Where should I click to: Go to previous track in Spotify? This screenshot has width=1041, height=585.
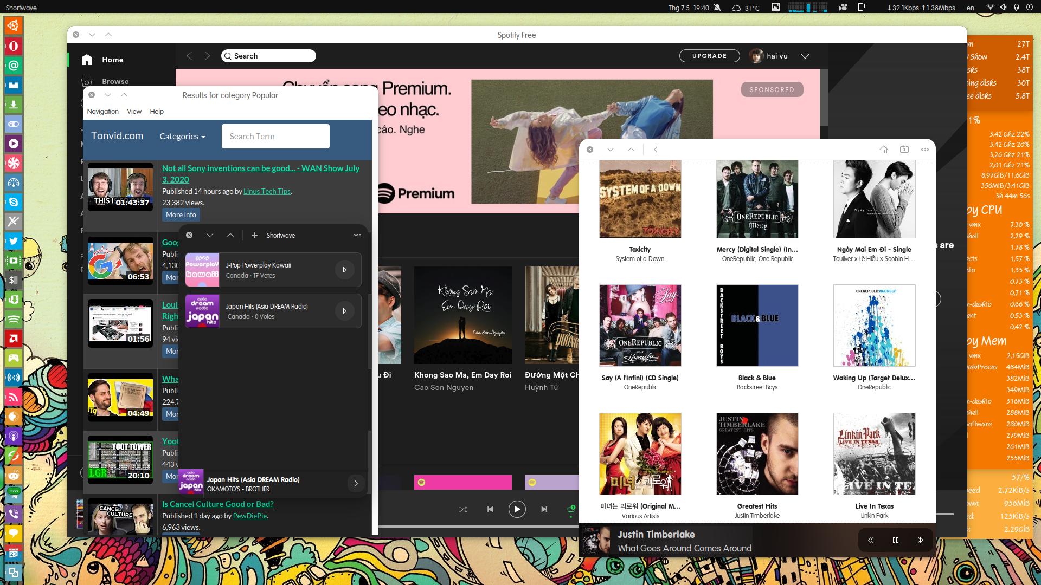coord(490,509)
